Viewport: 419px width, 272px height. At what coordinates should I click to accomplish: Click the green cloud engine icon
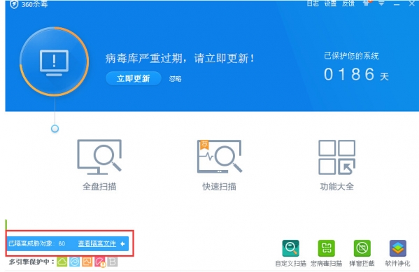tap(62, 262)
